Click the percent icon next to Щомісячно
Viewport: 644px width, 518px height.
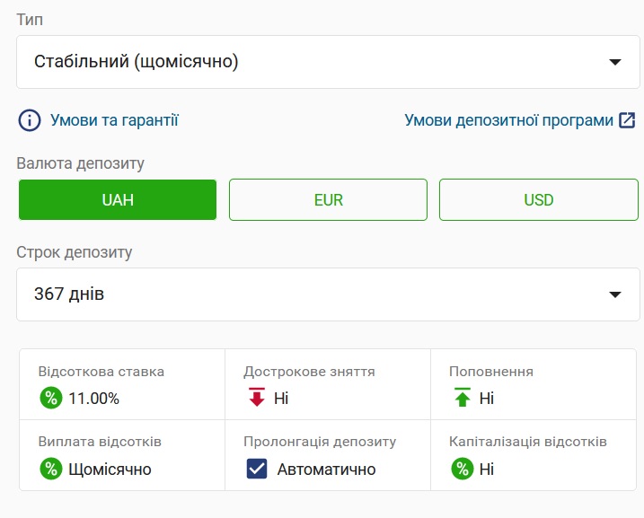pyautogui.click(x=50, y=469)
